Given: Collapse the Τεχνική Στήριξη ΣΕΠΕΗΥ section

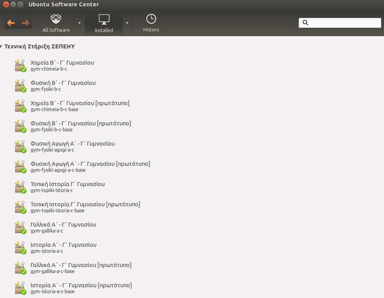Looking at the screenshot, I should click(x=1, y=46).
